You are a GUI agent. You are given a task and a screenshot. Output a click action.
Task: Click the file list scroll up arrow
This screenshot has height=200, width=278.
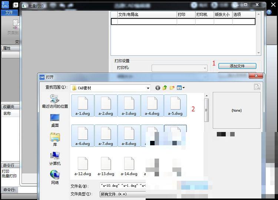[x=206, y=96]
